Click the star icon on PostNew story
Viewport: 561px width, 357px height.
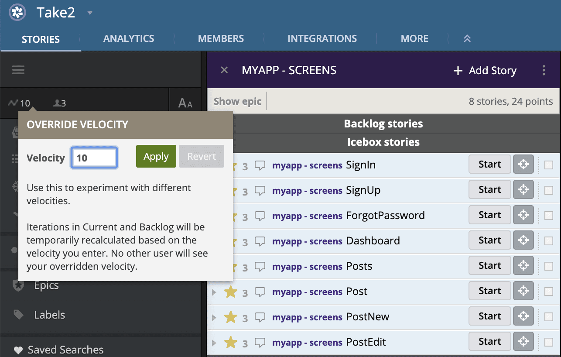230,317
